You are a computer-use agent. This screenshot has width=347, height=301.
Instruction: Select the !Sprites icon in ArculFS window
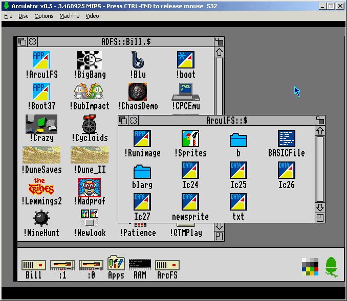pyautogui.click(x=190, y=138)
